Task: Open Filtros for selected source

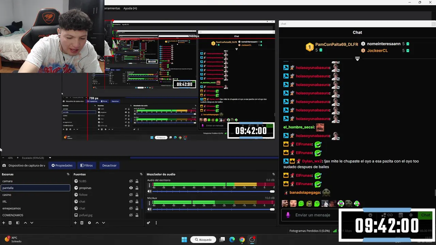Action: pos(87,165)
